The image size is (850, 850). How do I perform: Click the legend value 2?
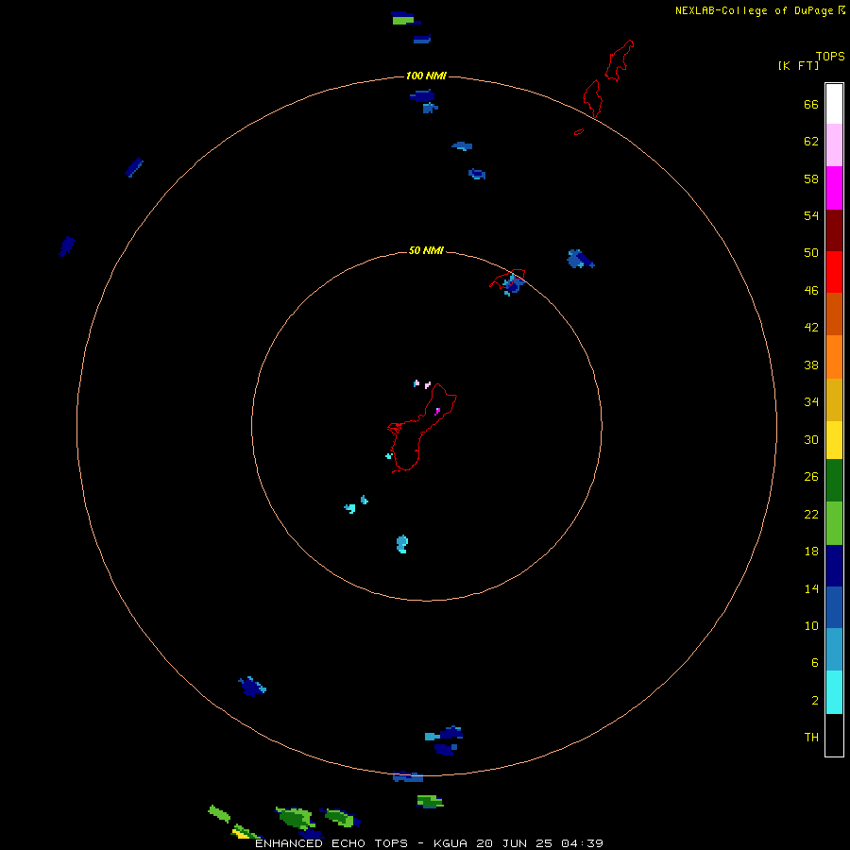[815, 701]
